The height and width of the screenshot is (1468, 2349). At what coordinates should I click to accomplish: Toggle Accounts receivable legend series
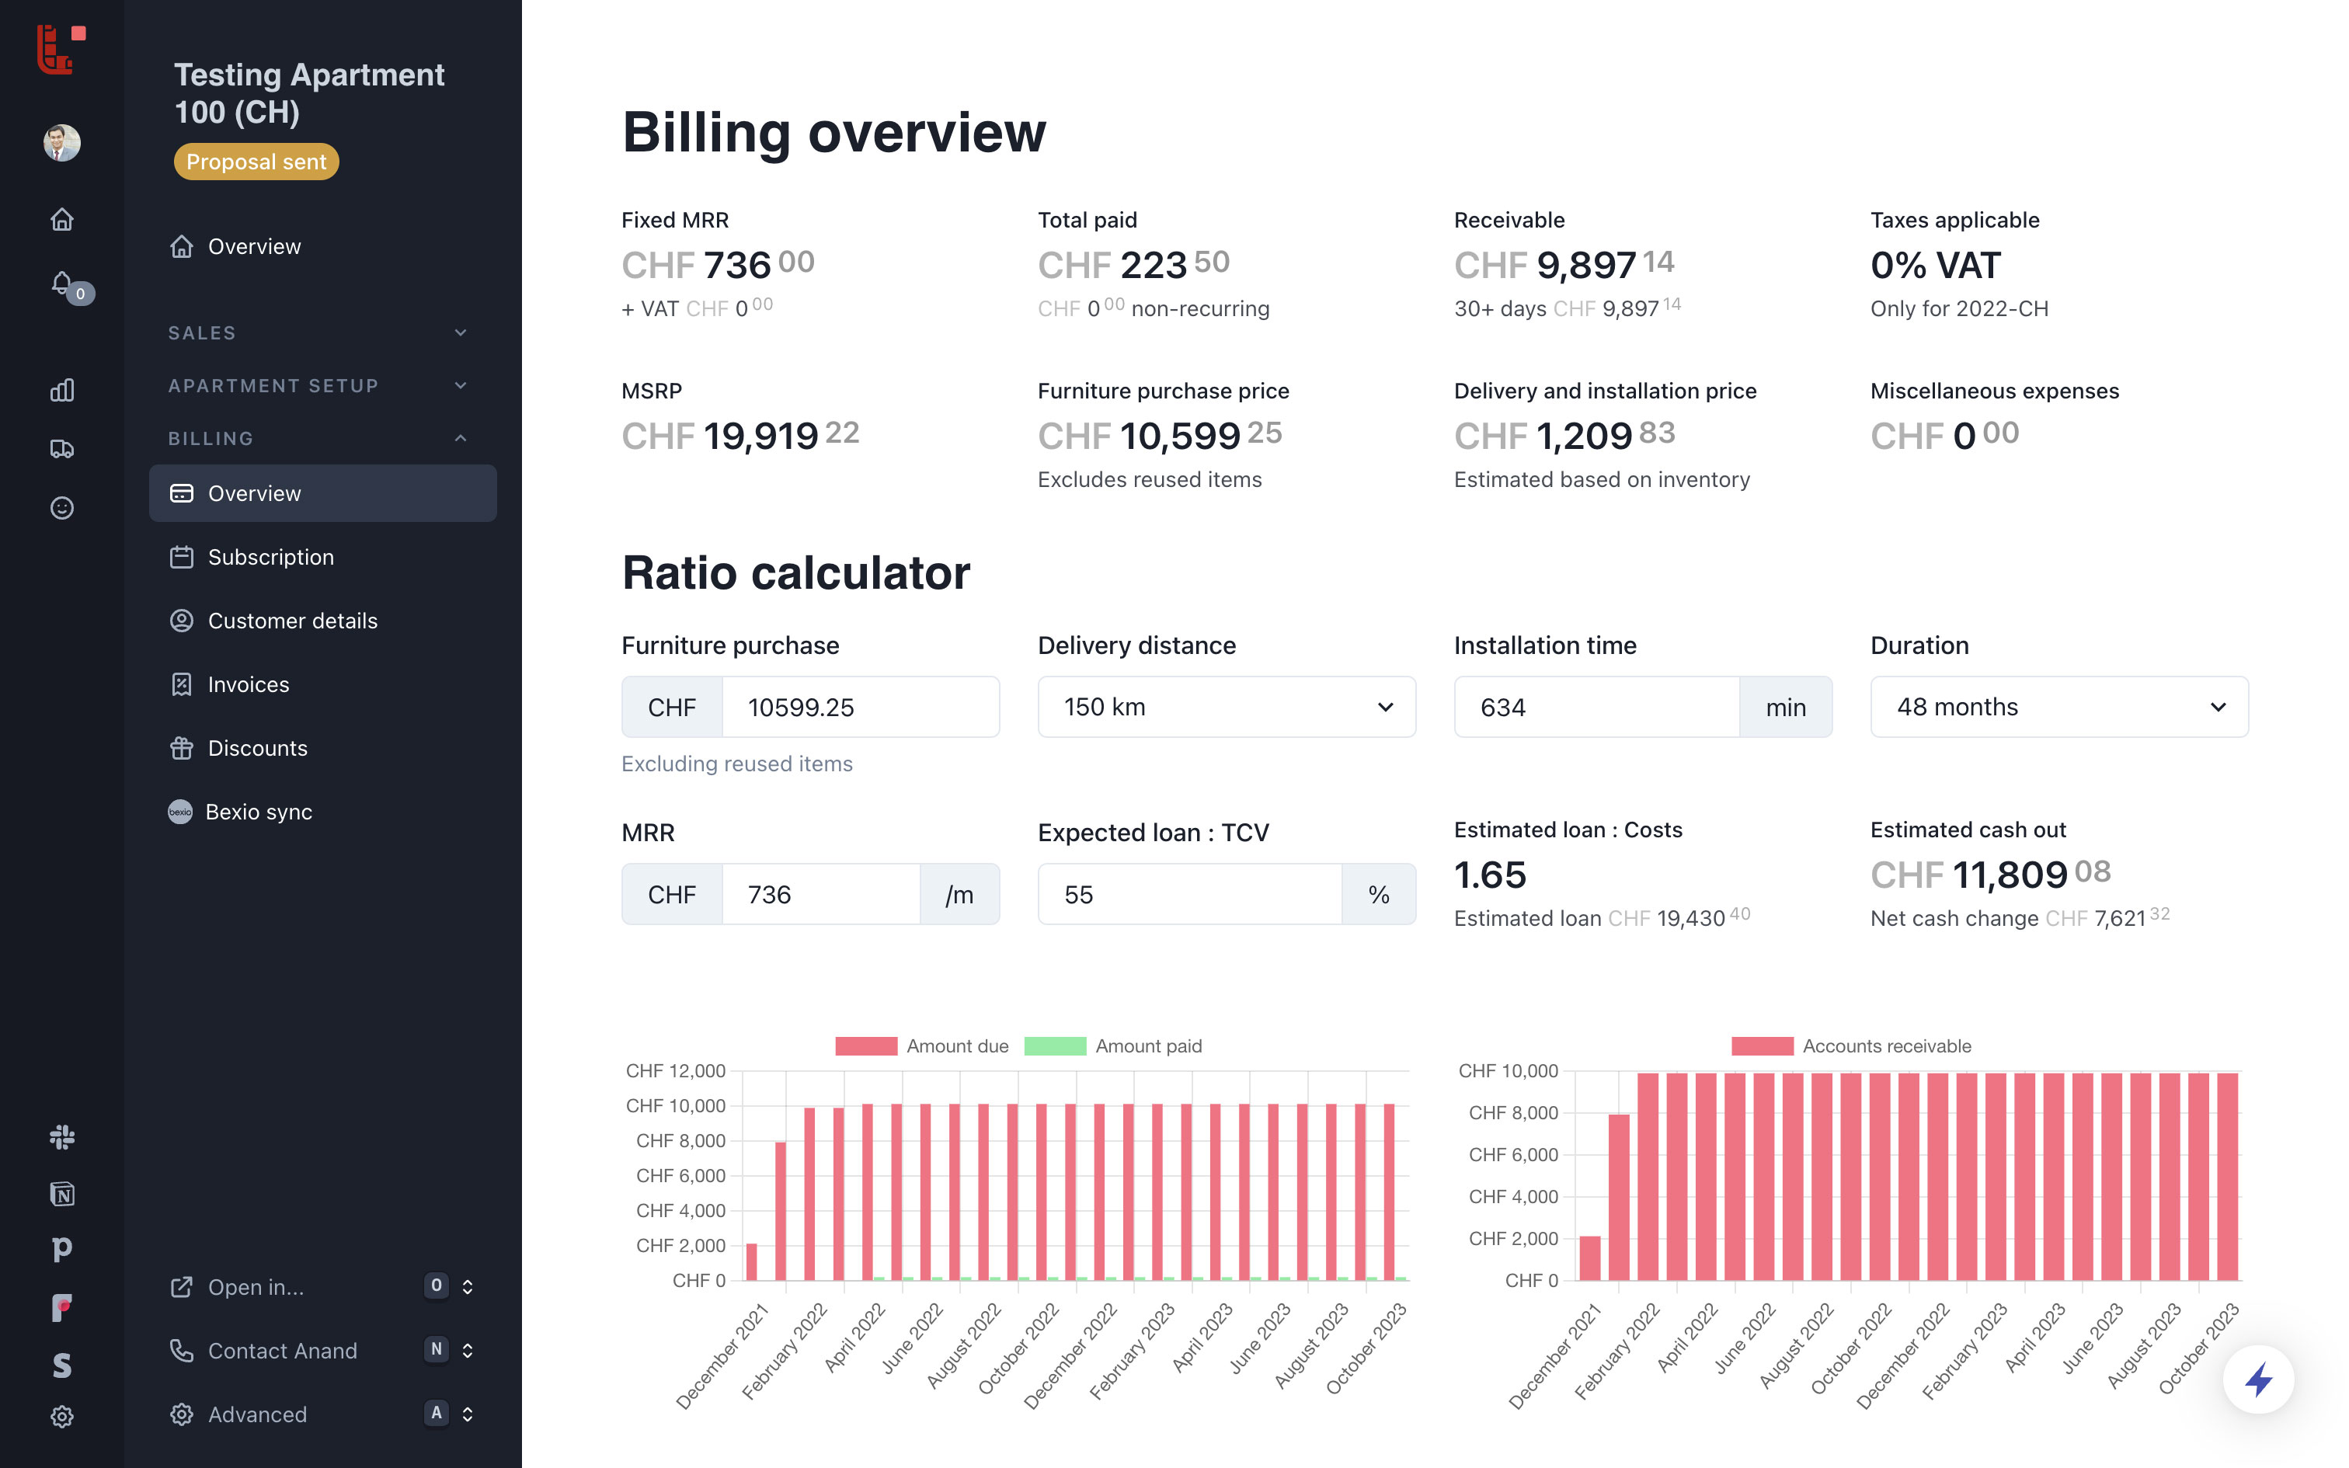tap(1851, 1045)
